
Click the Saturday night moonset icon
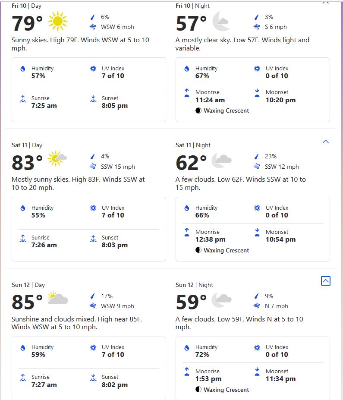[257, 233]
